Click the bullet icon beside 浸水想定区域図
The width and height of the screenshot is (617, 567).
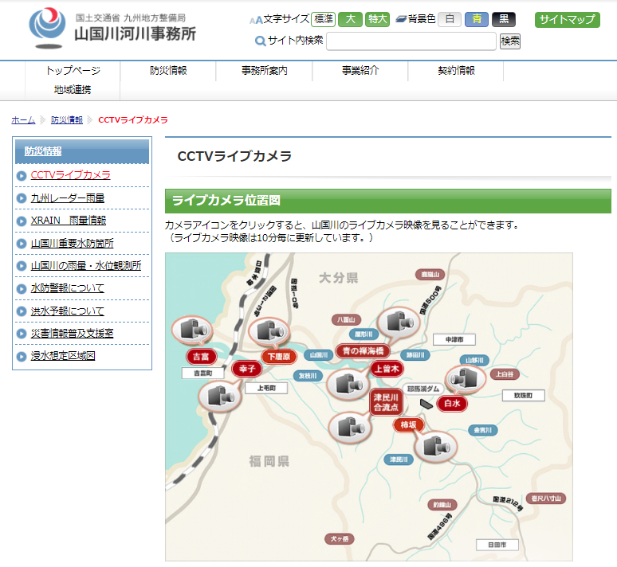point(22,357)
